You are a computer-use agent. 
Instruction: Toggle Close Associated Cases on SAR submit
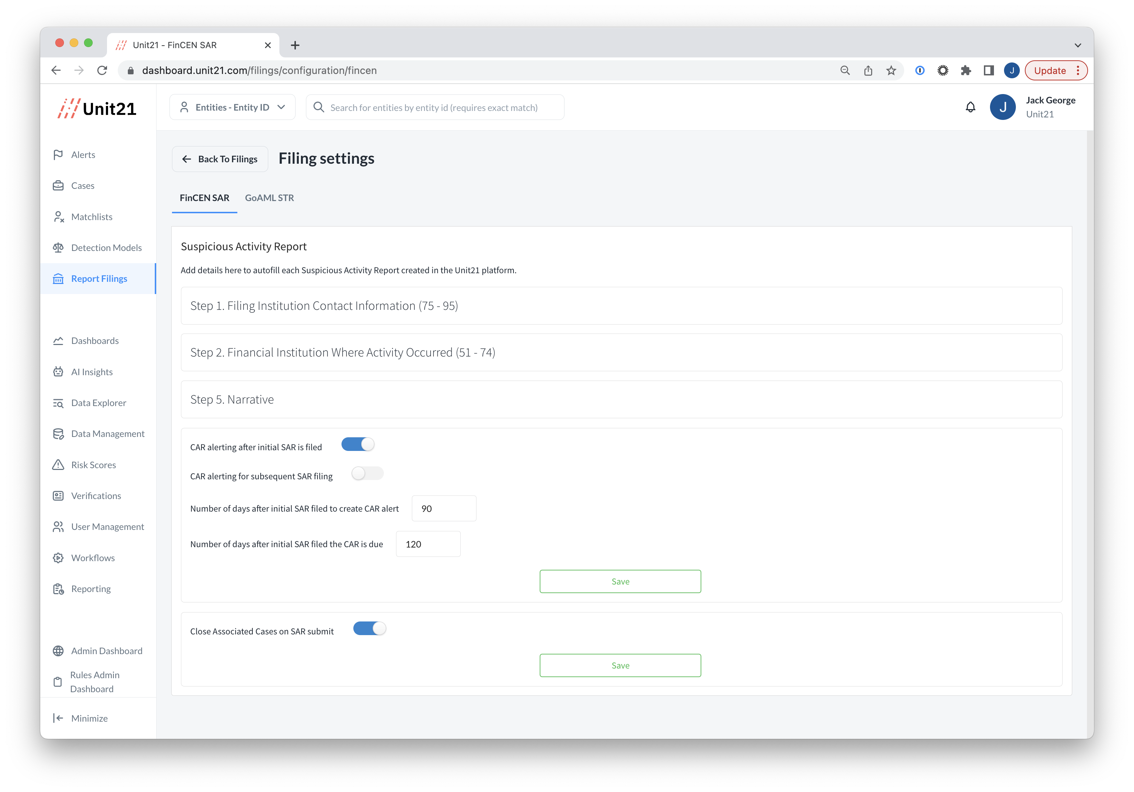370,629
